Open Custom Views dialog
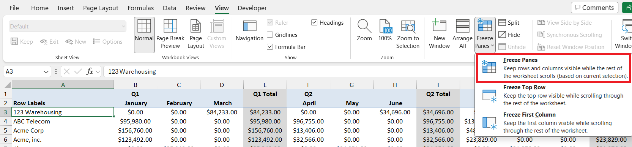Image resolution: width=632 pixels, height=147 pixels. pos(217,35)
